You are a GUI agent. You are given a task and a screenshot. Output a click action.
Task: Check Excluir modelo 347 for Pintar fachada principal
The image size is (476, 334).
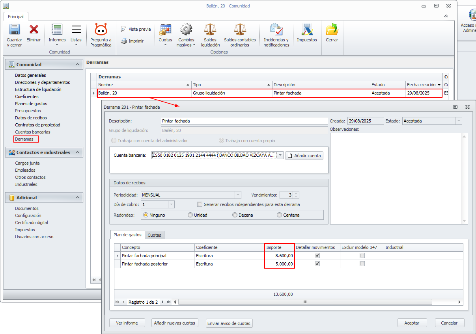362,256
